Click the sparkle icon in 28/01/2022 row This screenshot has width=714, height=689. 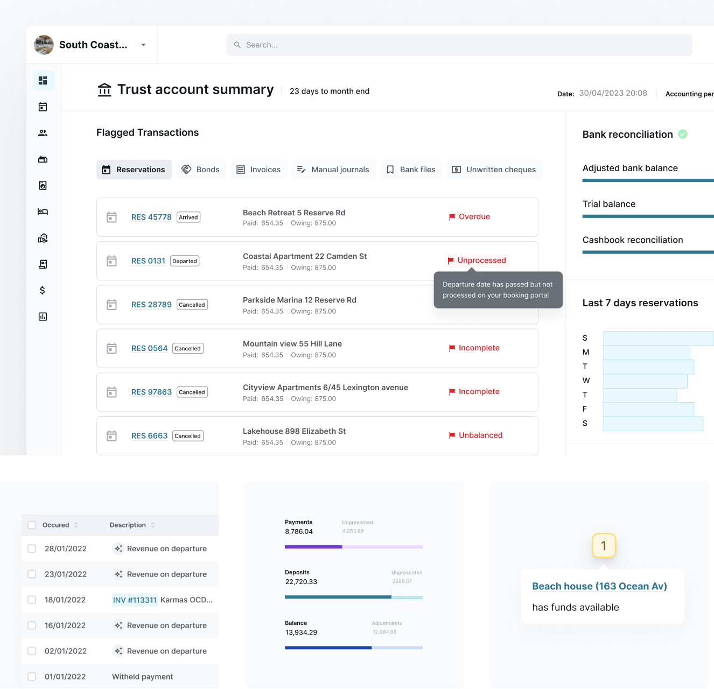point(118,549)
